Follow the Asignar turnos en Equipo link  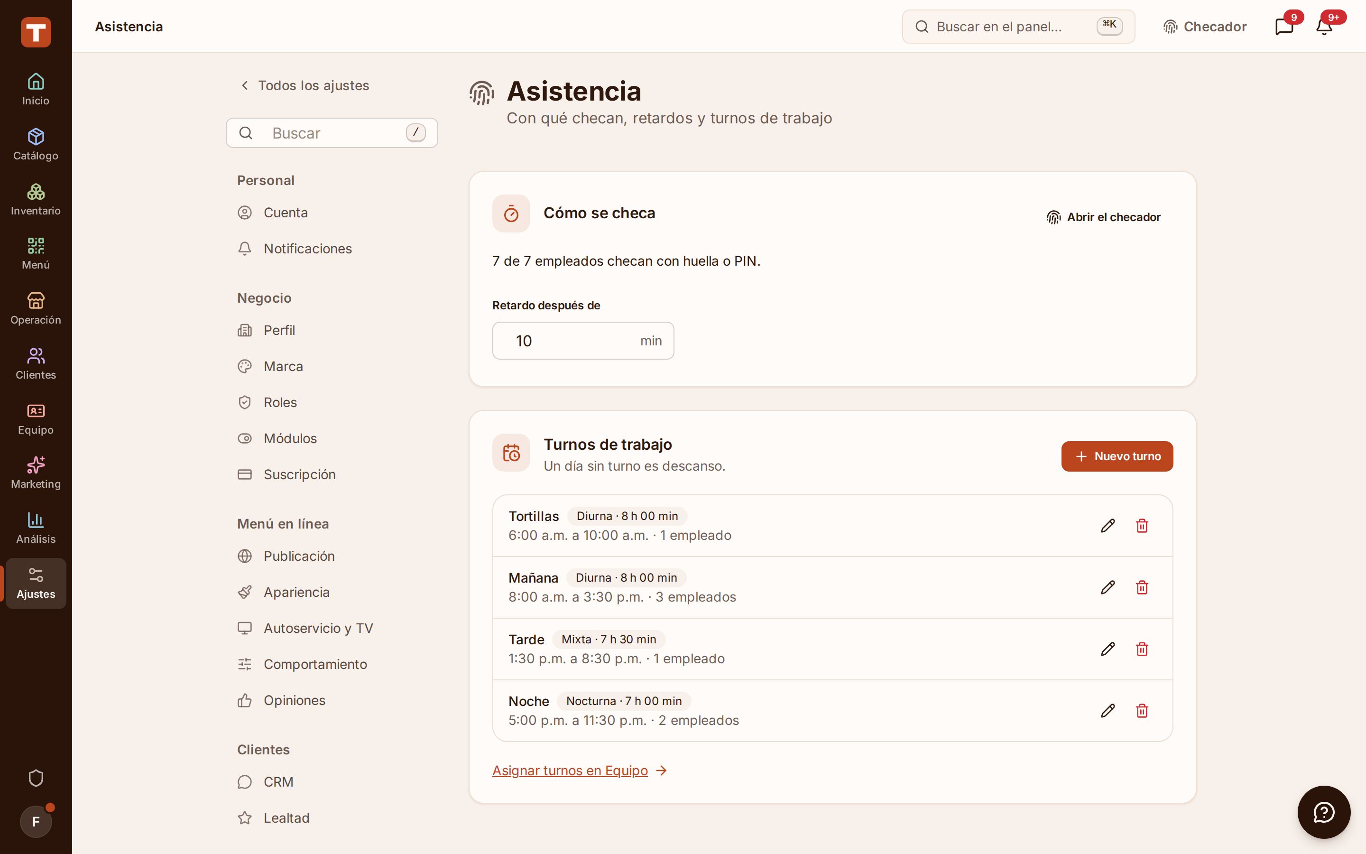[580, 770]
